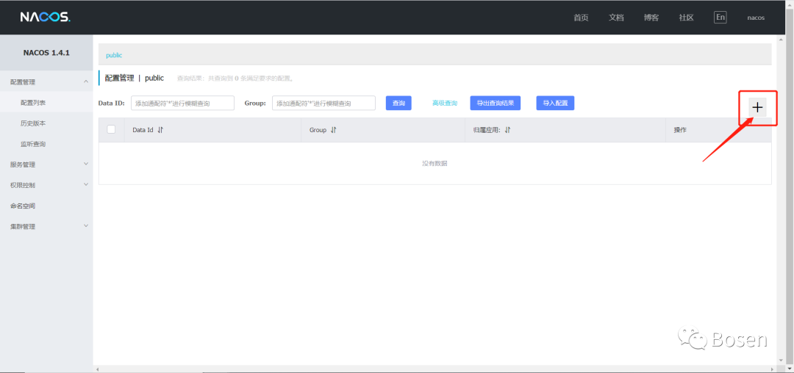Open 社区 in top navigation
794x373 pixels.
[x=686, y=17]
